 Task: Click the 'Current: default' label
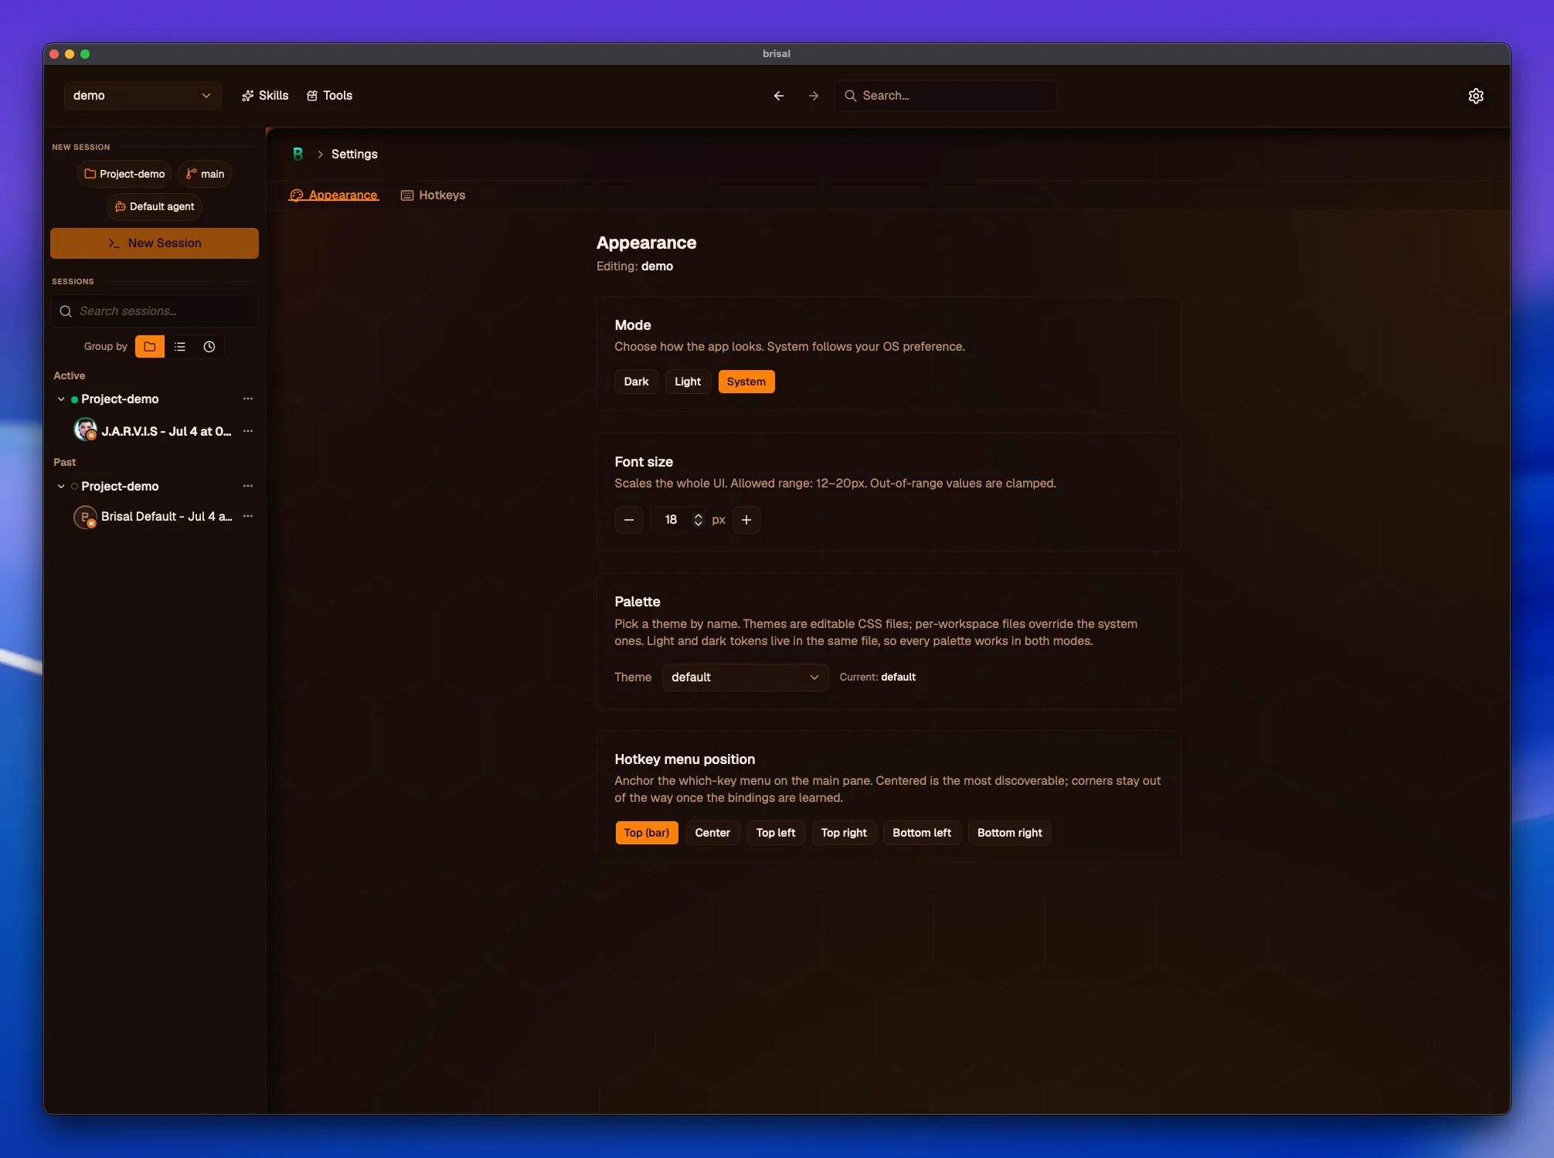coord(877,677)
